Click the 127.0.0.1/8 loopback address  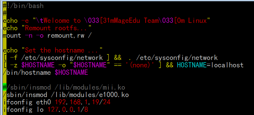click(x=68, y=110)
